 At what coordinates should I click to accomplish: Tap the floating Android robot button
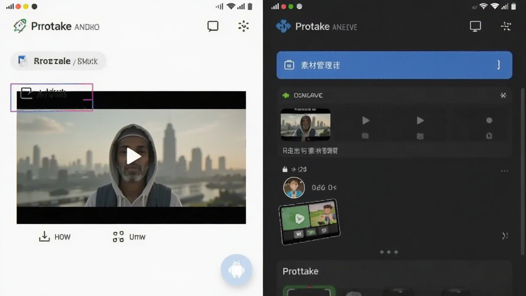236,269
